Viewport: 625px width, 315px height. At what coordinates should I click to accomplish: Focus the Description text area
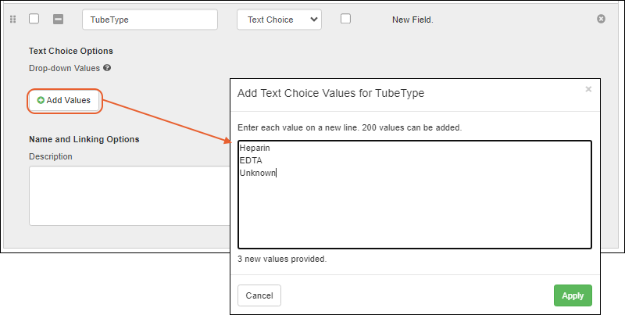click(129, 195)
